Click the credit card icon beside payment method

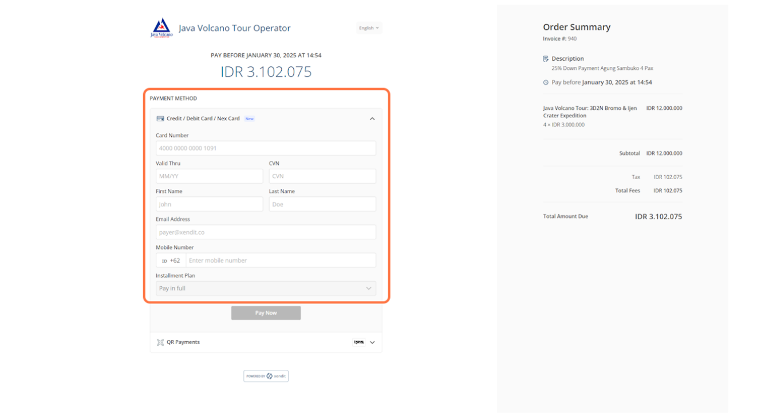click(160, 118)
